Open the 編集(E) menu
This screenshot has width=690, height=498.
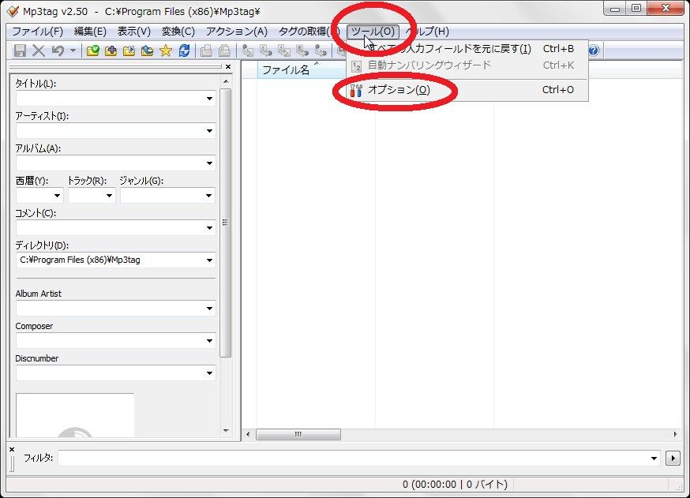pos(90,32)
